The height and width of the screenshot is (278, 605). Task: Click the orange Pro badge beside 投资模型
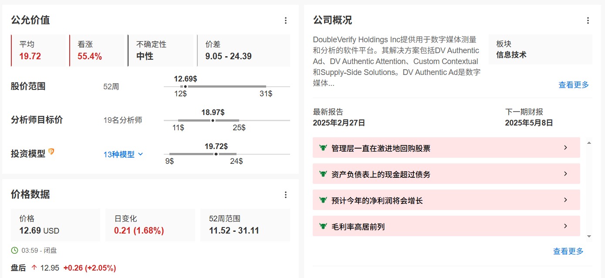[x=51, y=152]
